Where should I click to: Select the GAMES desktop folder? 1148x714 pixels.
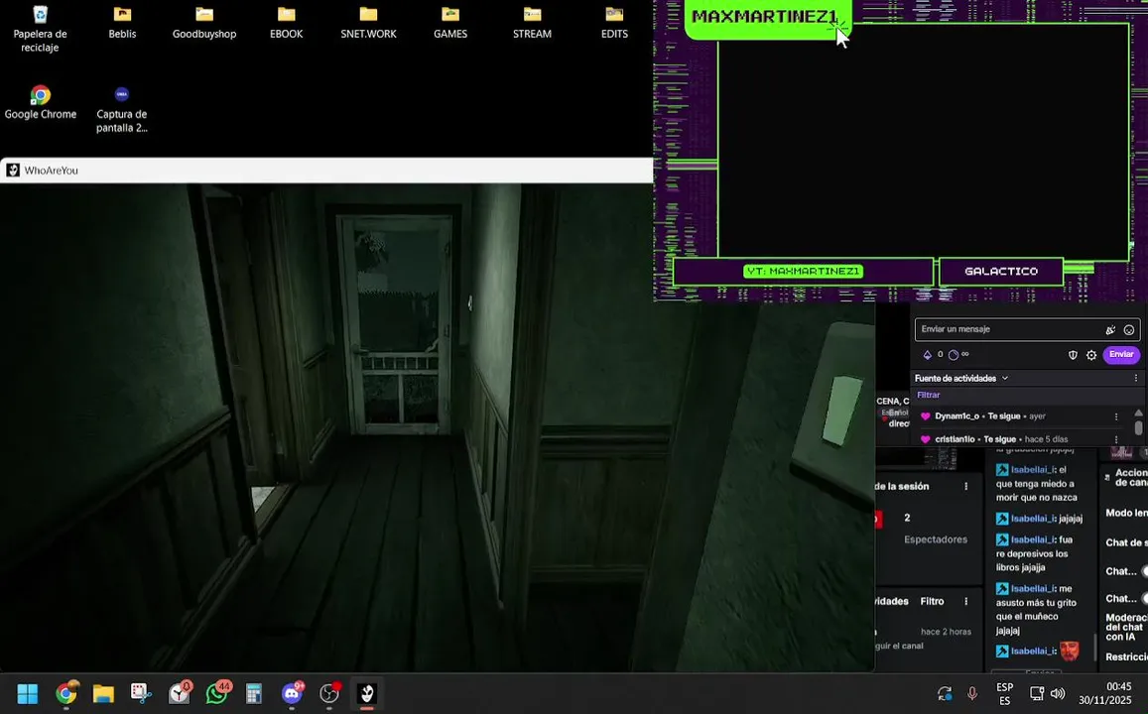(x=450, y=22)
